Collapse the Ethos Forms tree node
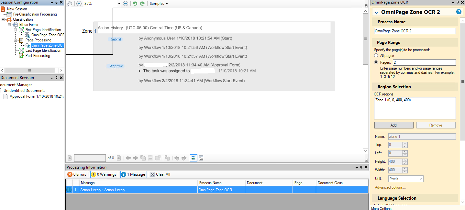 click(9, 25)
